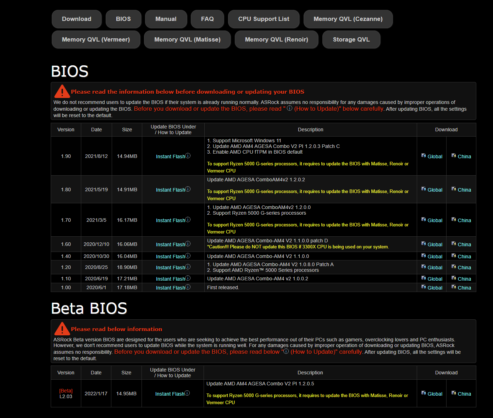Image resolution: width=493 pixels, height=418 pixels.
Task: Open the Download tab
Action: 77,19
